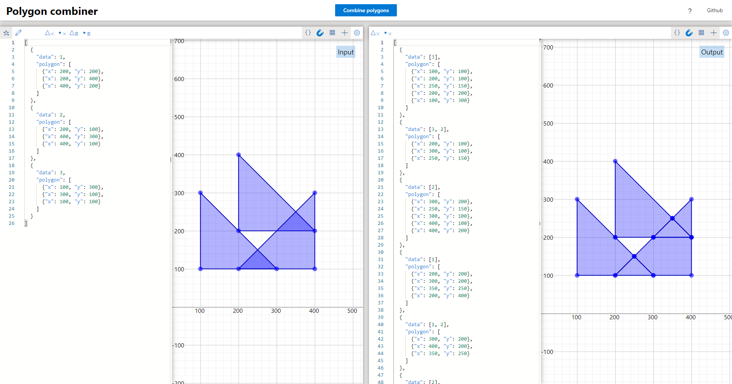Click the input panel's deselect point icon (dot with x)
This screenshot has height=384, width=732.
click(63, 33)
